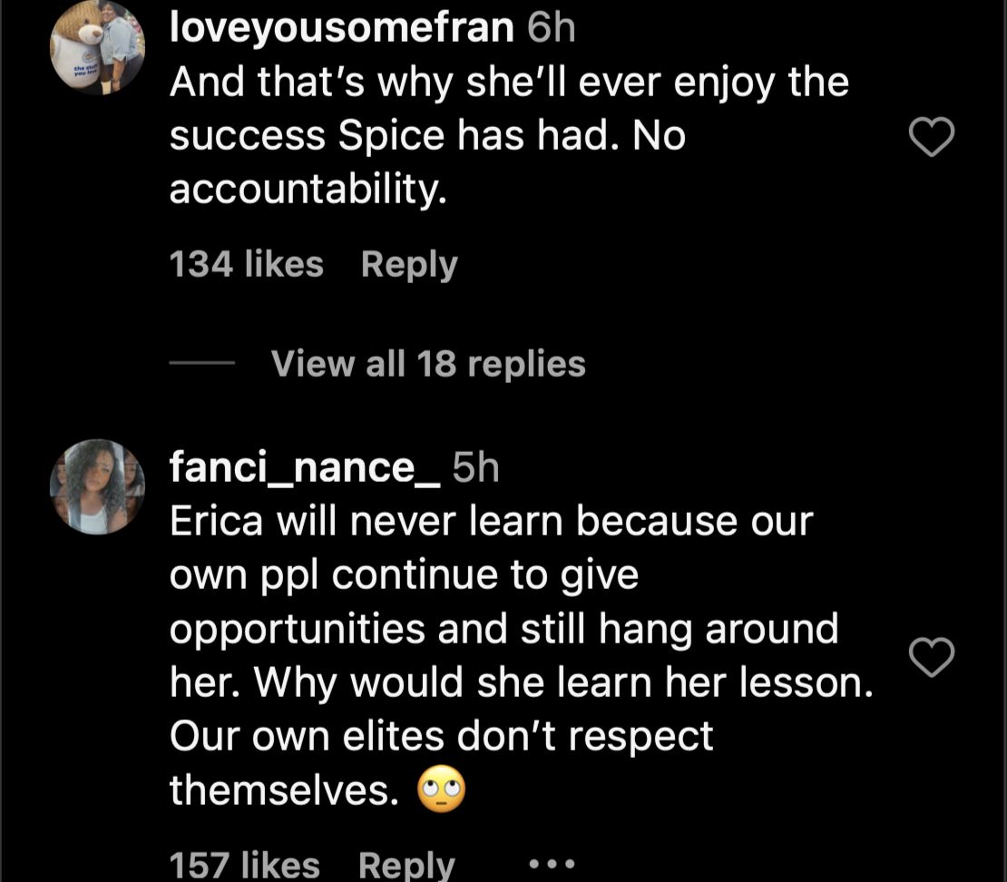Expand View all 18 replies
The image size is (1007, 882).
[x=428, y=364]
